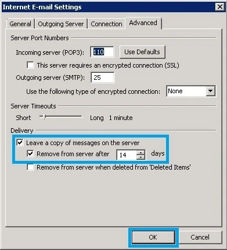Click the Use Defaults button
The image size is (227, 250).
tap(142, 52)
